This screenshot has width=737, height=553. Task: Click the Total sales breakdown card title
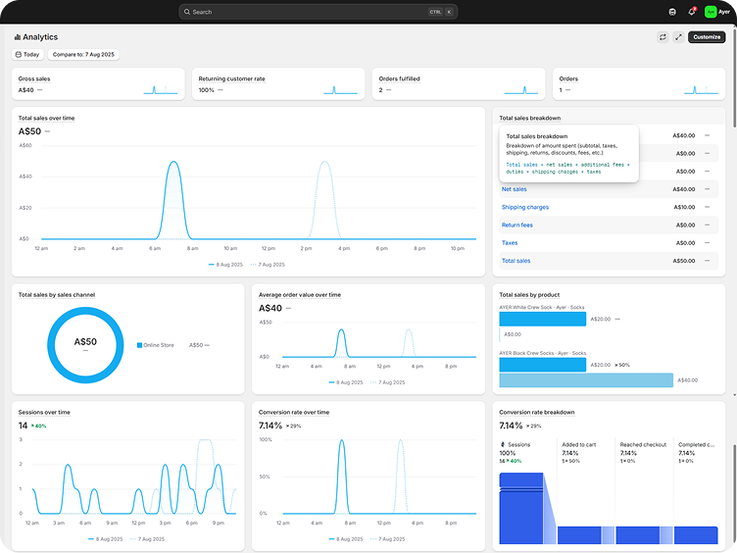tap(529, 118)
